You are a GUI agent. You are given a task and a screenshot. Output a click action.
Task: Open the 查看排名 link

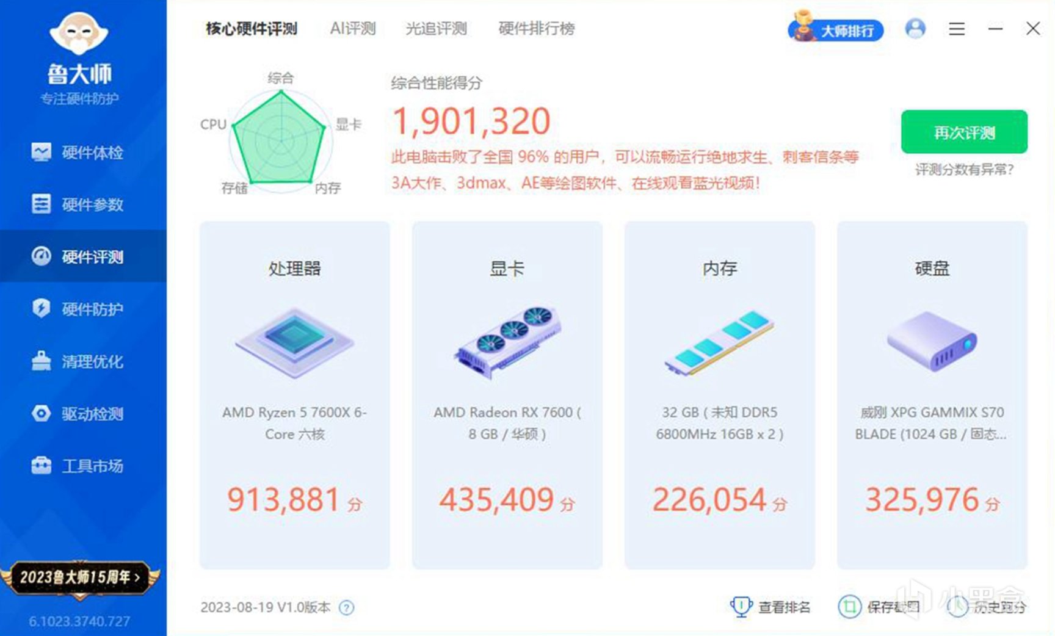[785, 607]
